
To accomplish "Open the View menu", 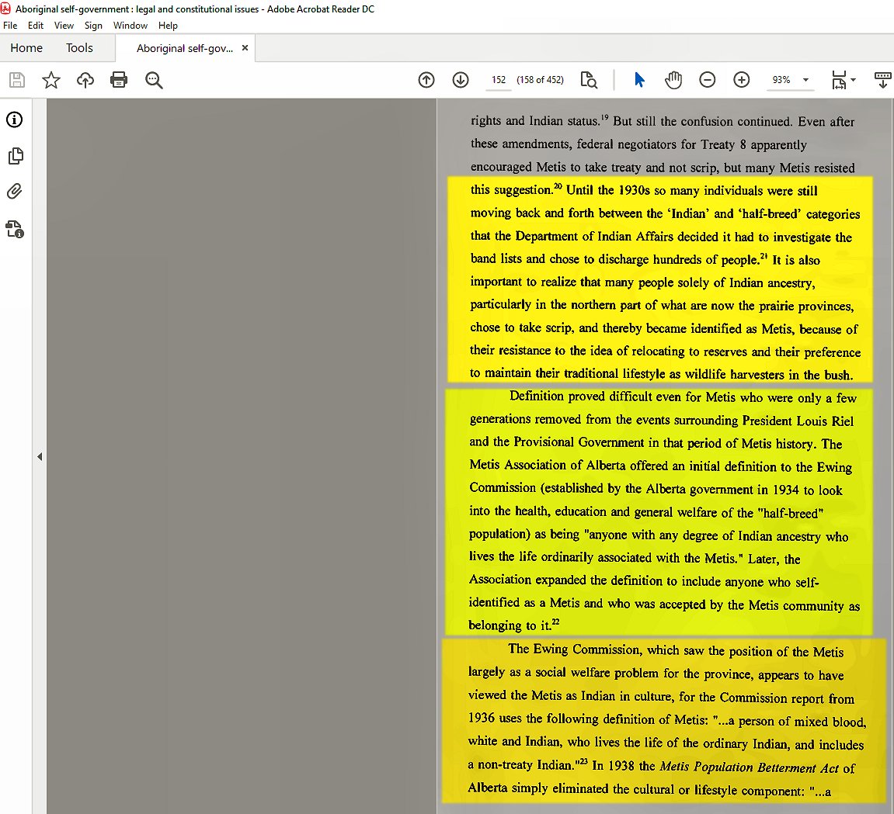I will coord(64,26).
